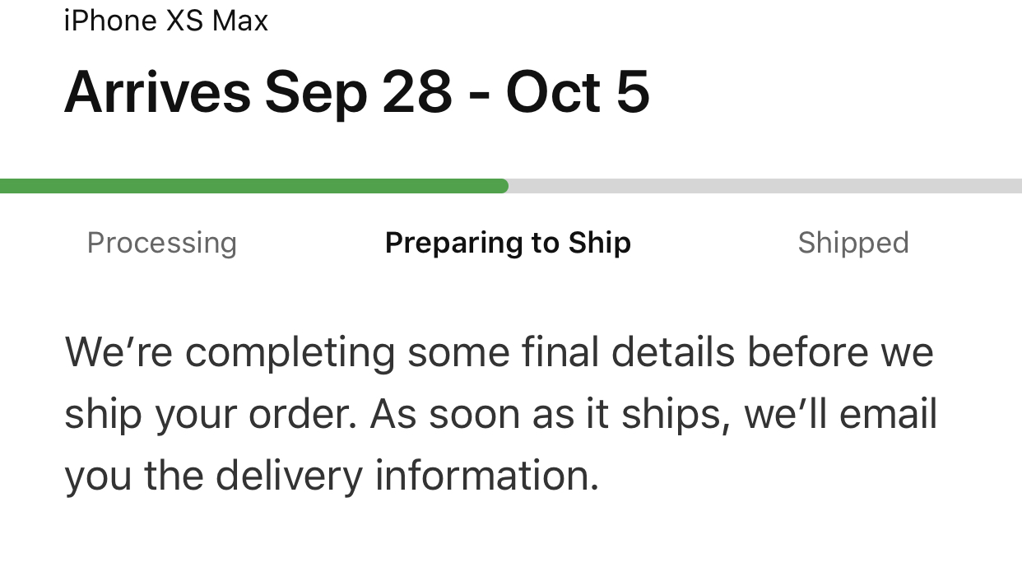Click the phrase final details
Viewport: 1022px width, 581px height.
(628, 352)
